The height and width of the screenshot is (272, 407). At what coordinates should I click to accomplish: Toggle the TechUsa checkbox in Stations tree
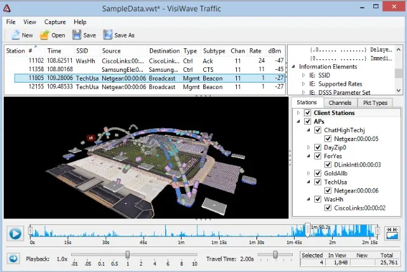(317, 182)
